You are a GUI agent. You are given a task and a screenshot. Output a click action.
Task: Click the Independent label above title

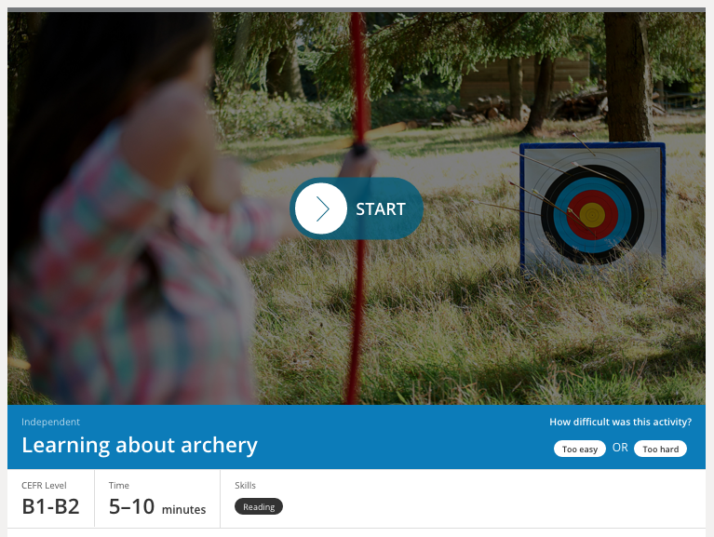tap(50, 422)
